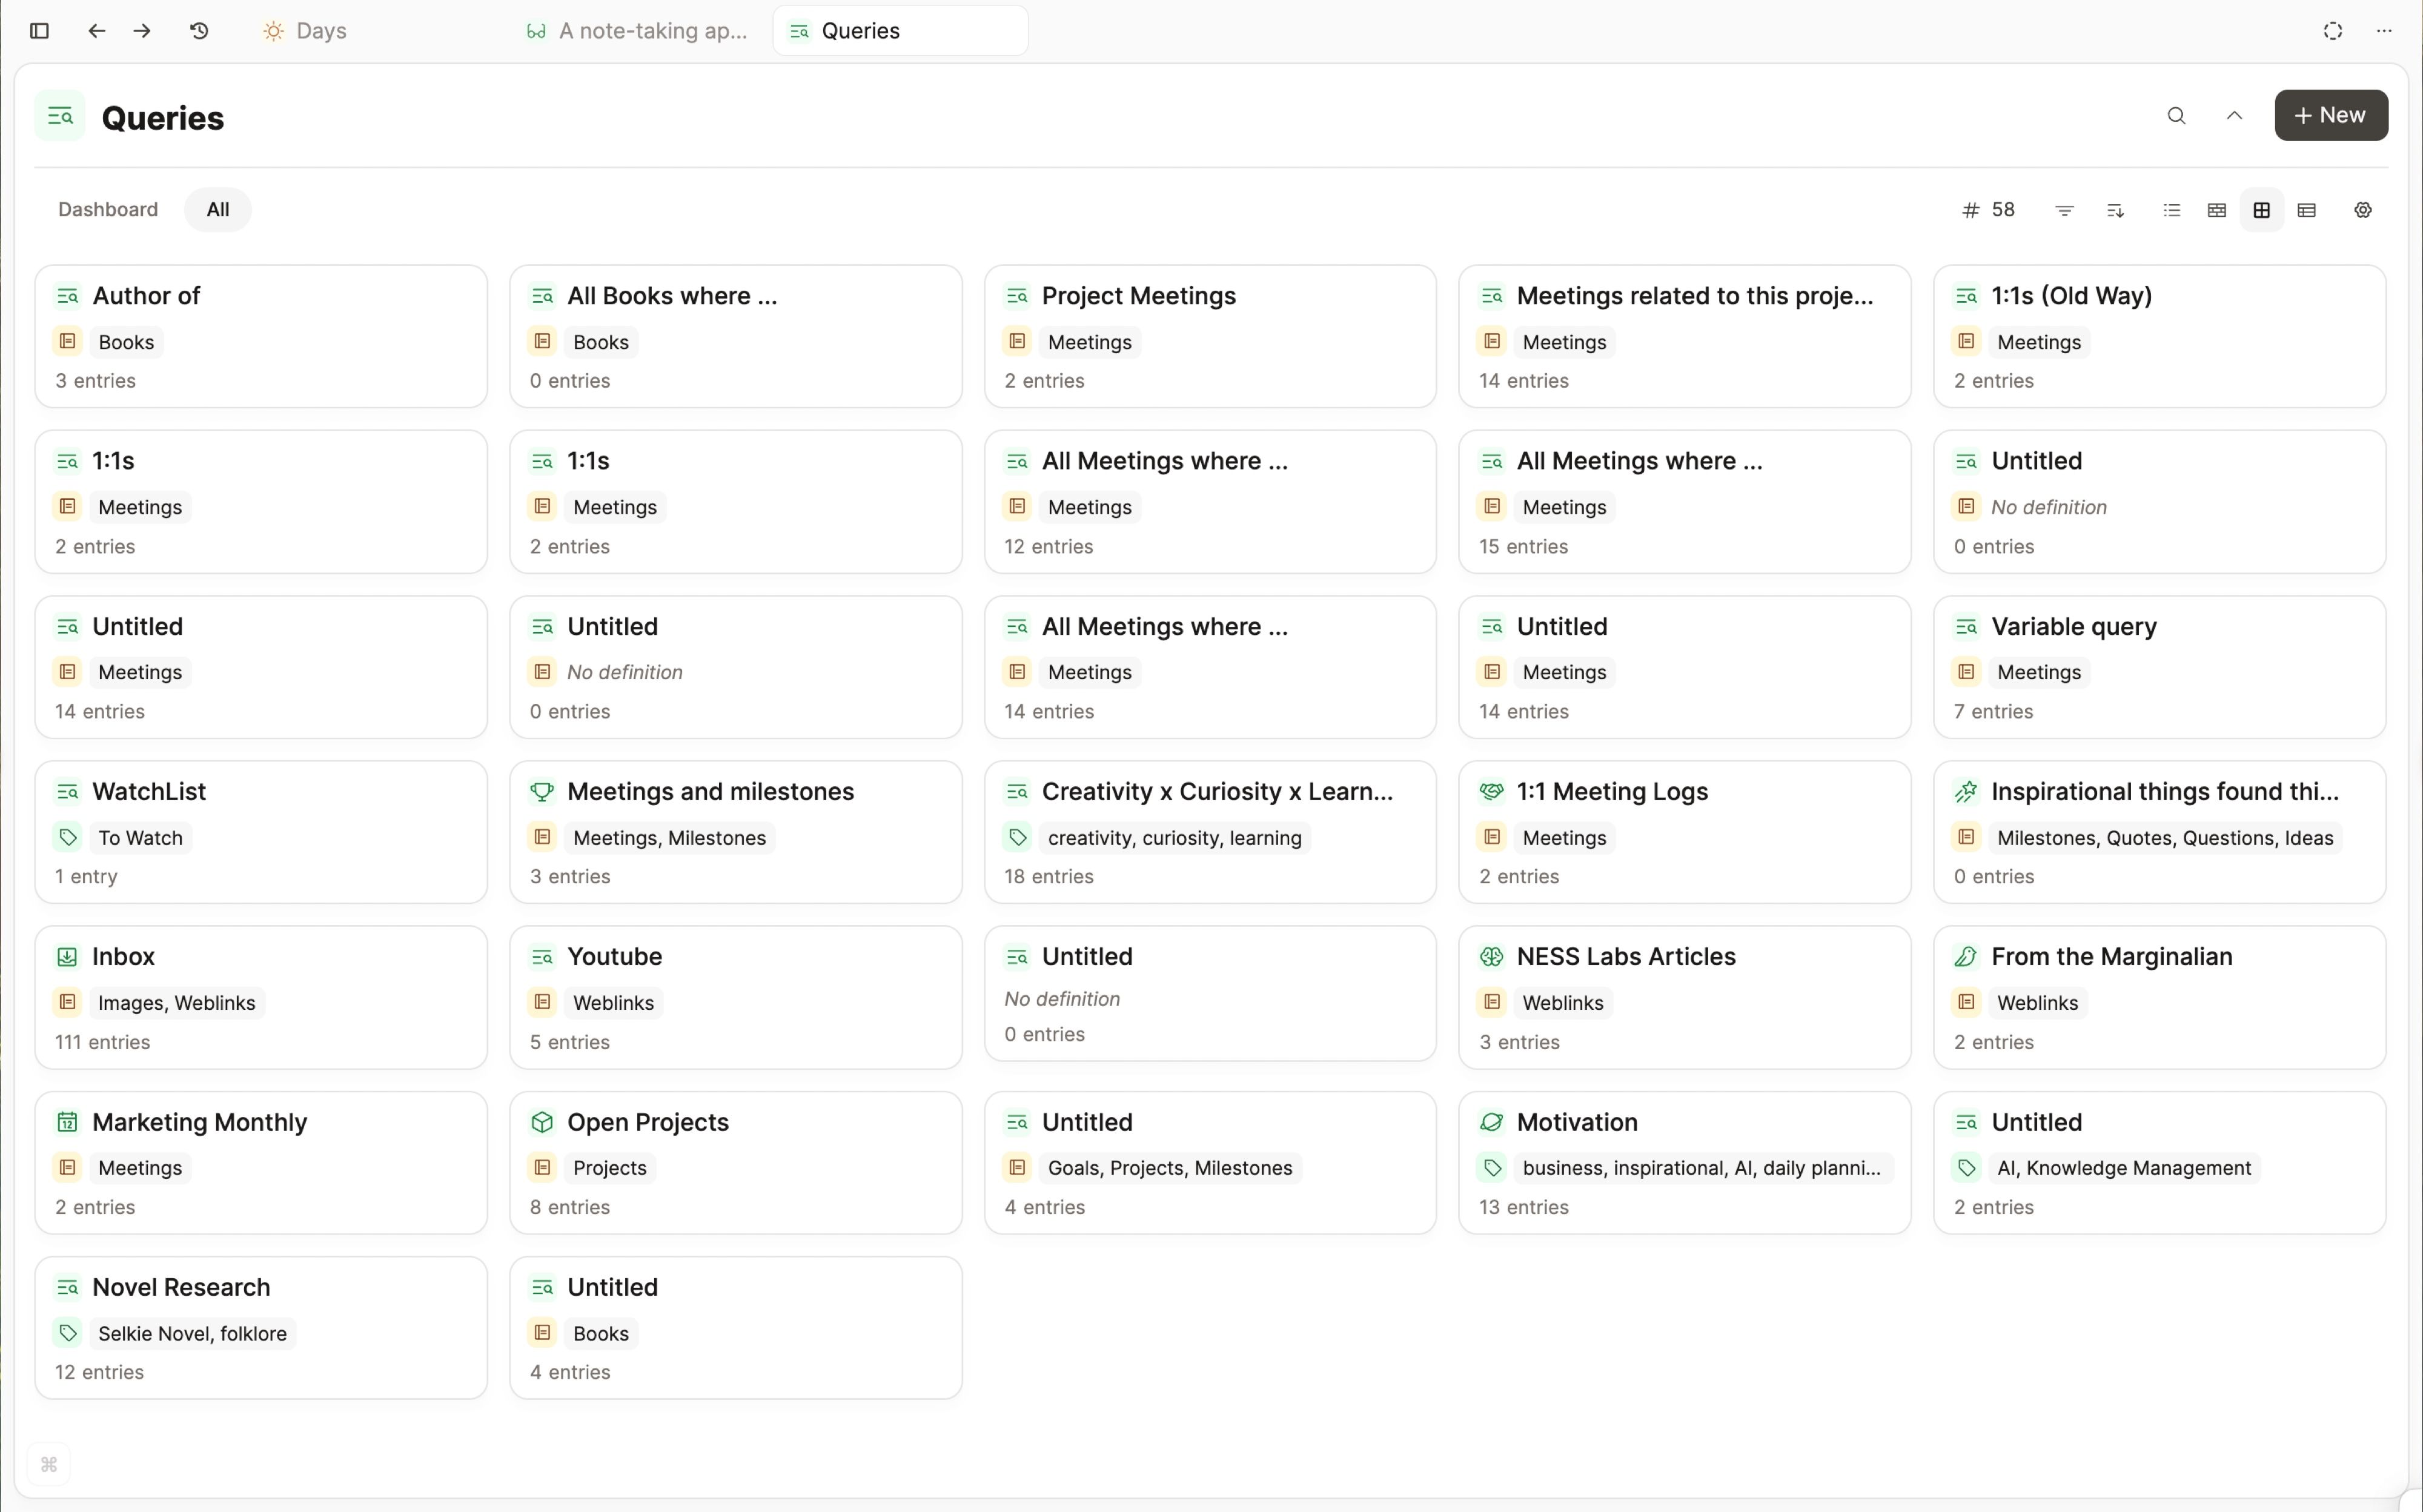Open version history via the clock icon
2423x1512 pixels.
pyautogui.click(x=198, y=30)
